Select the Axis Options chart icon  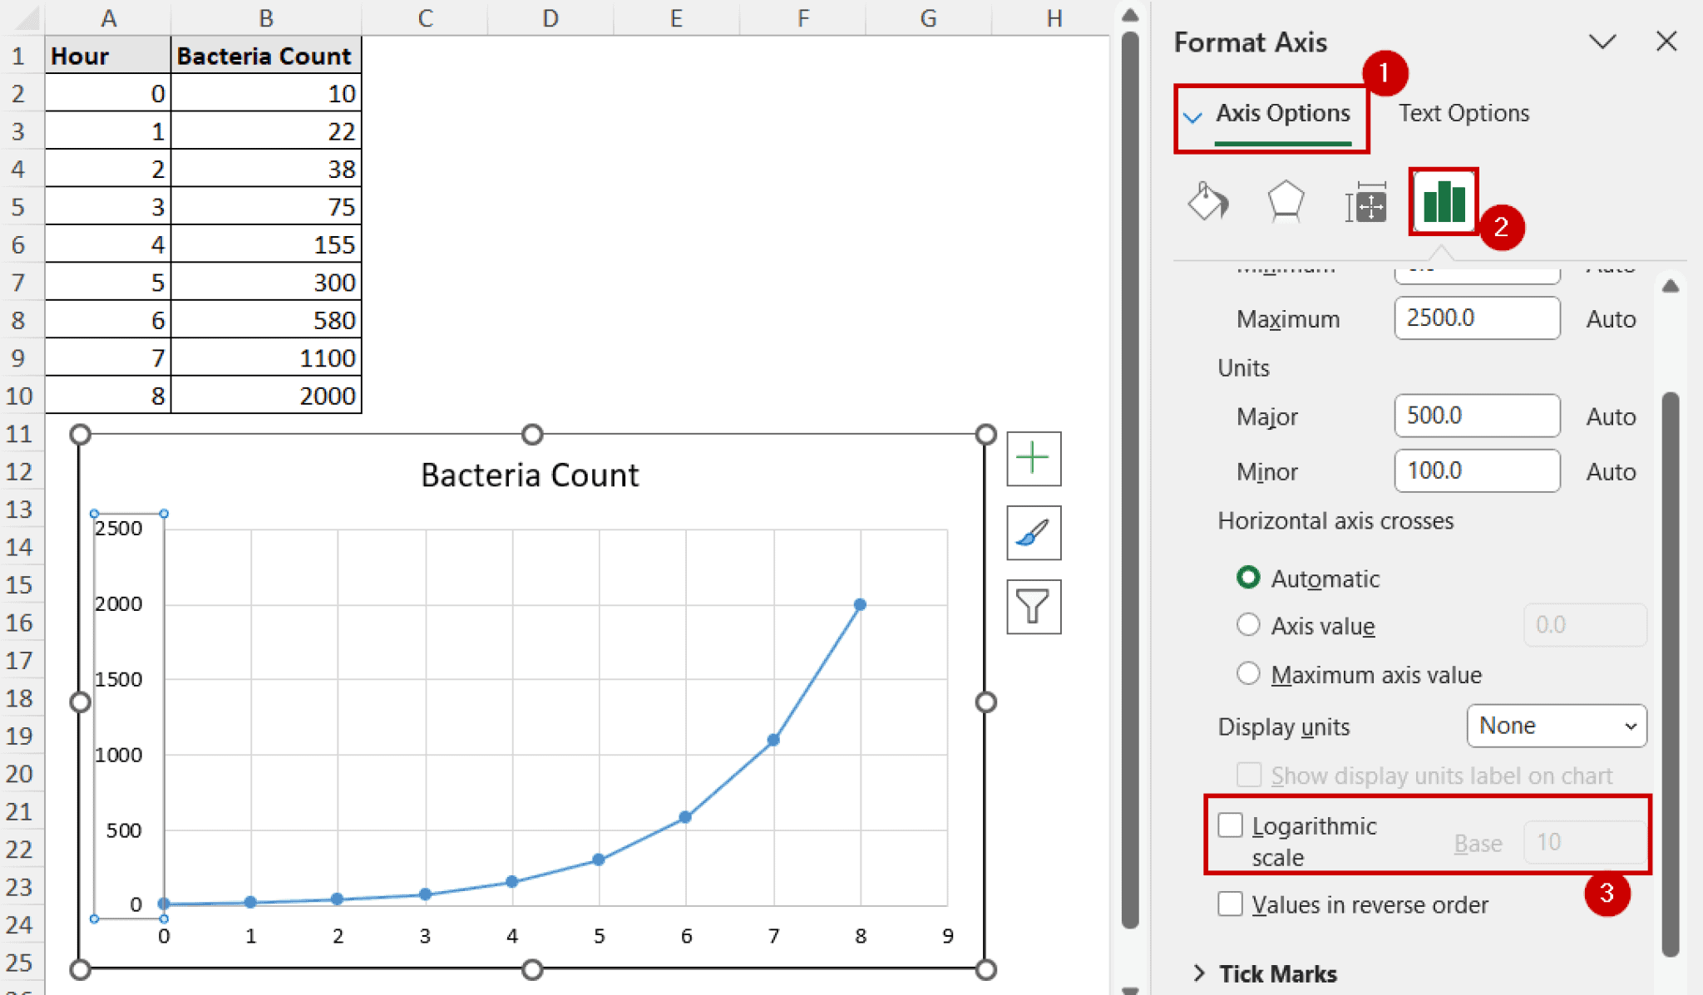[1443, 201]
